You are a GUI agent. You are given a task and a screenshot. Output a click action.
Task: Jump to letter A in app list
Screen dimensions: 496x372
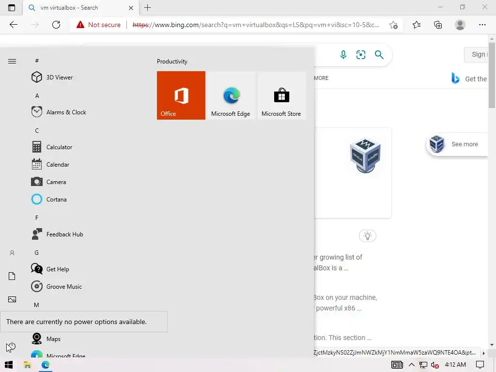pos(37,95)
